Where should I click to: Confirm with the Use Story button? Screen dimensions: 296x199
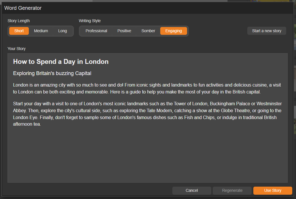tap(273, 190)
